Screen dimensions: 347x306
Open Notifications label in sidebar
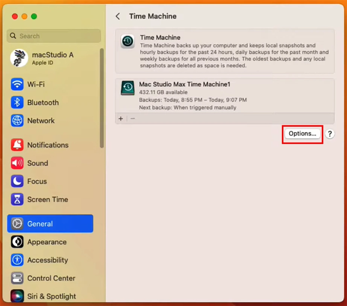pos(48,145)
